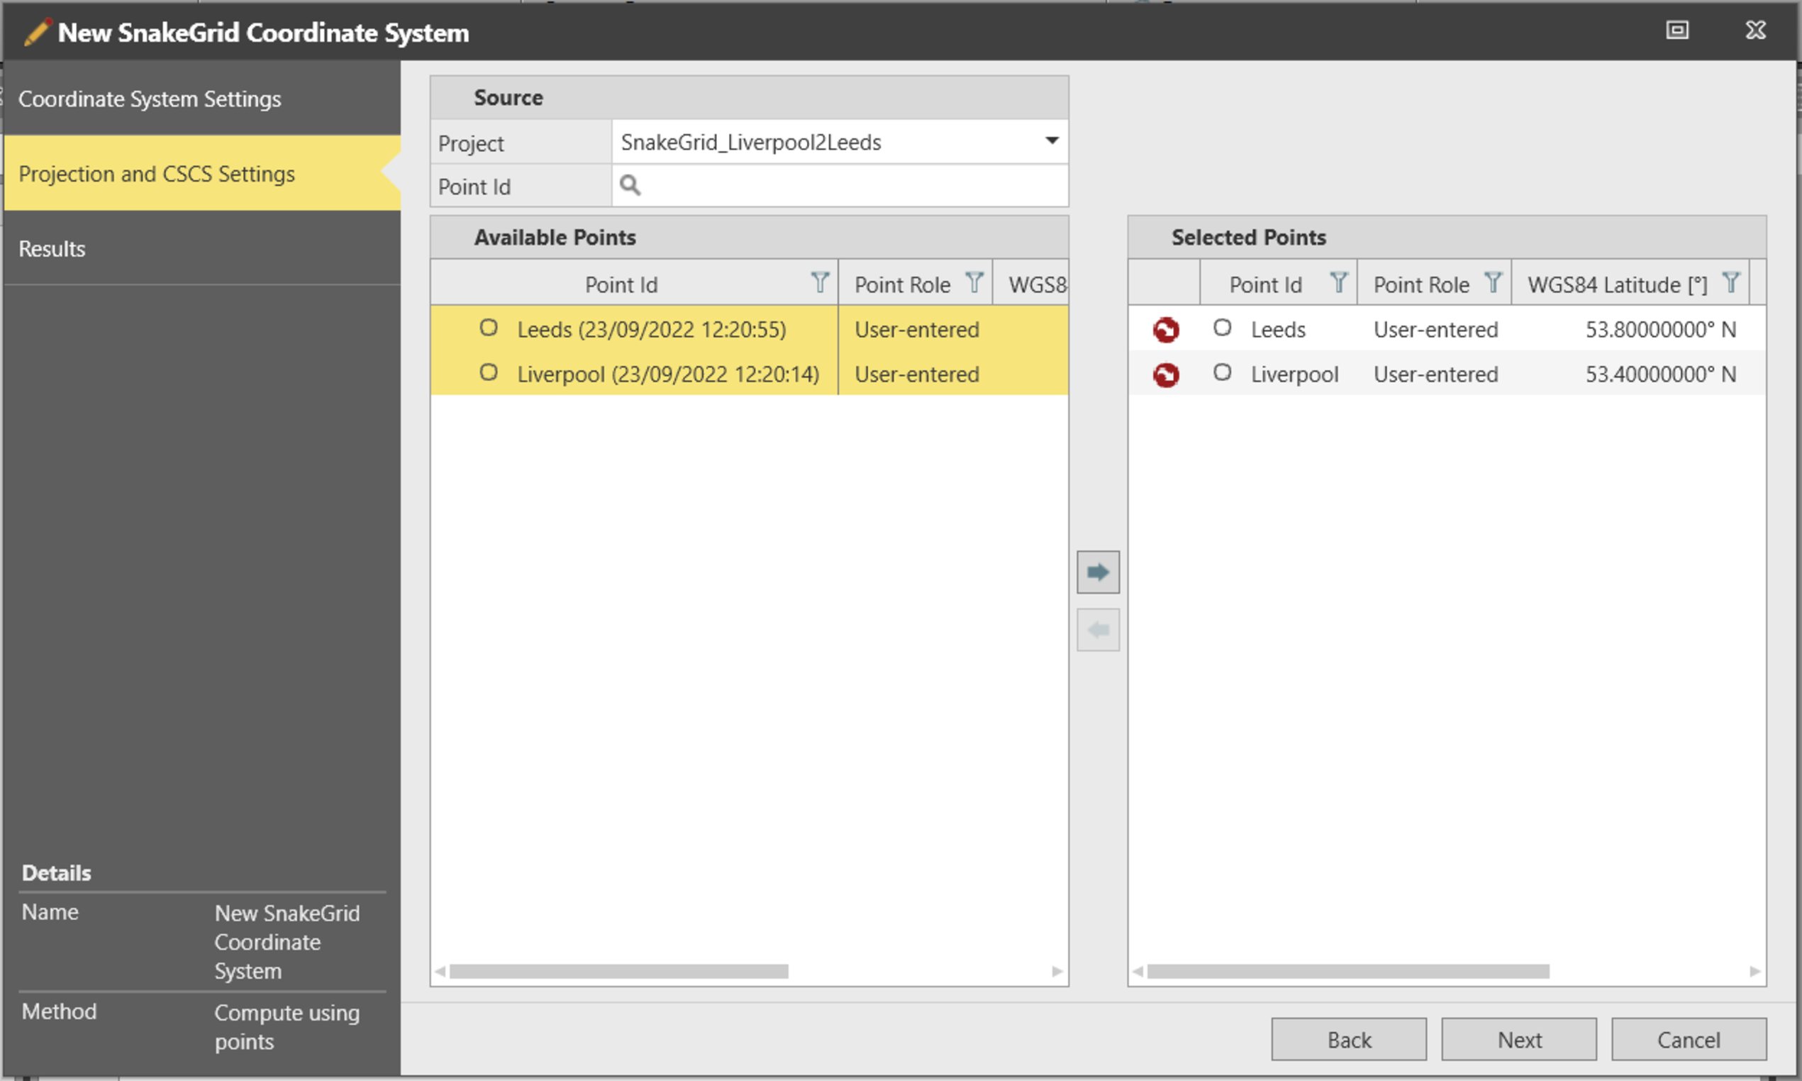Click Selected Points horizontal scrollbar thumb
The height and width of the screenshot is (1081, 1802).
1348,972
